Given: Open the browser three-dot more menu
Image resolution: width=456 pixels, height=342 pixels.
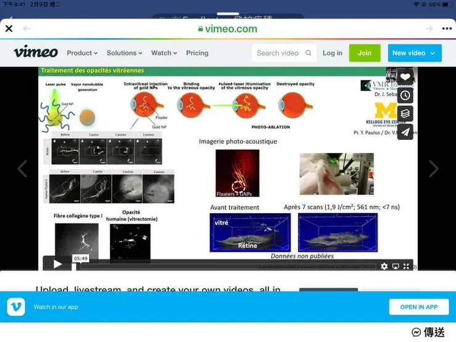Looking at the screenshot, I should tap(447, 28).
